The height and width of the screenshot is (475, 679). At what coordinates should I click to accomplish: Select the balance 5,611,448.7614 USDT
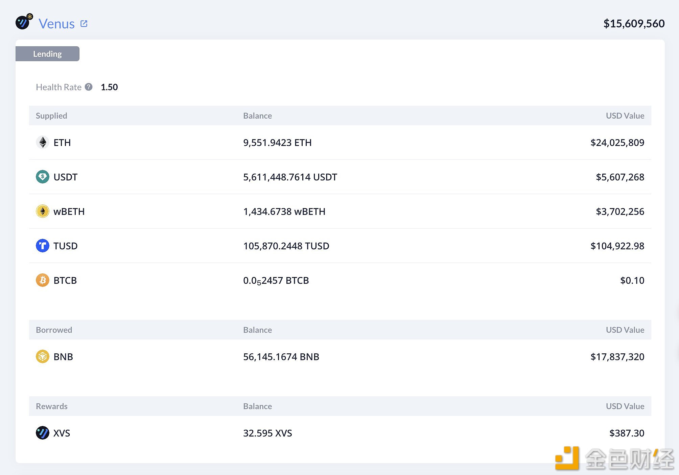290,177
